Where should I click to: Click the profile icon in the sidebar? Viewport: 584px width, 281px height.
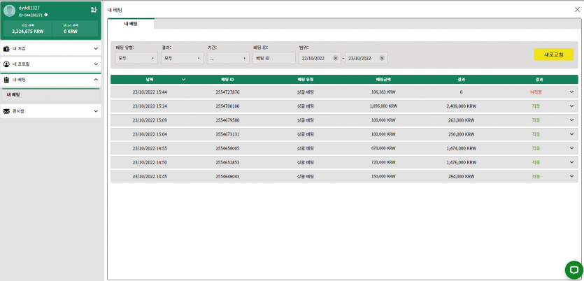pyautogui.click(x=6, y=64)
